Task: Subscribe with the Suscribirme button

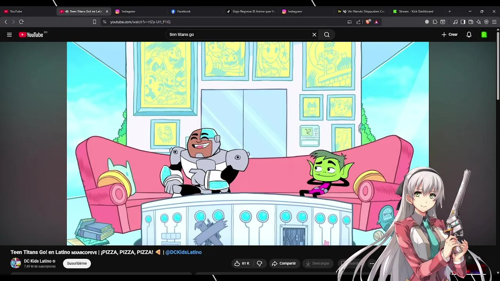Action: point(77,263)
